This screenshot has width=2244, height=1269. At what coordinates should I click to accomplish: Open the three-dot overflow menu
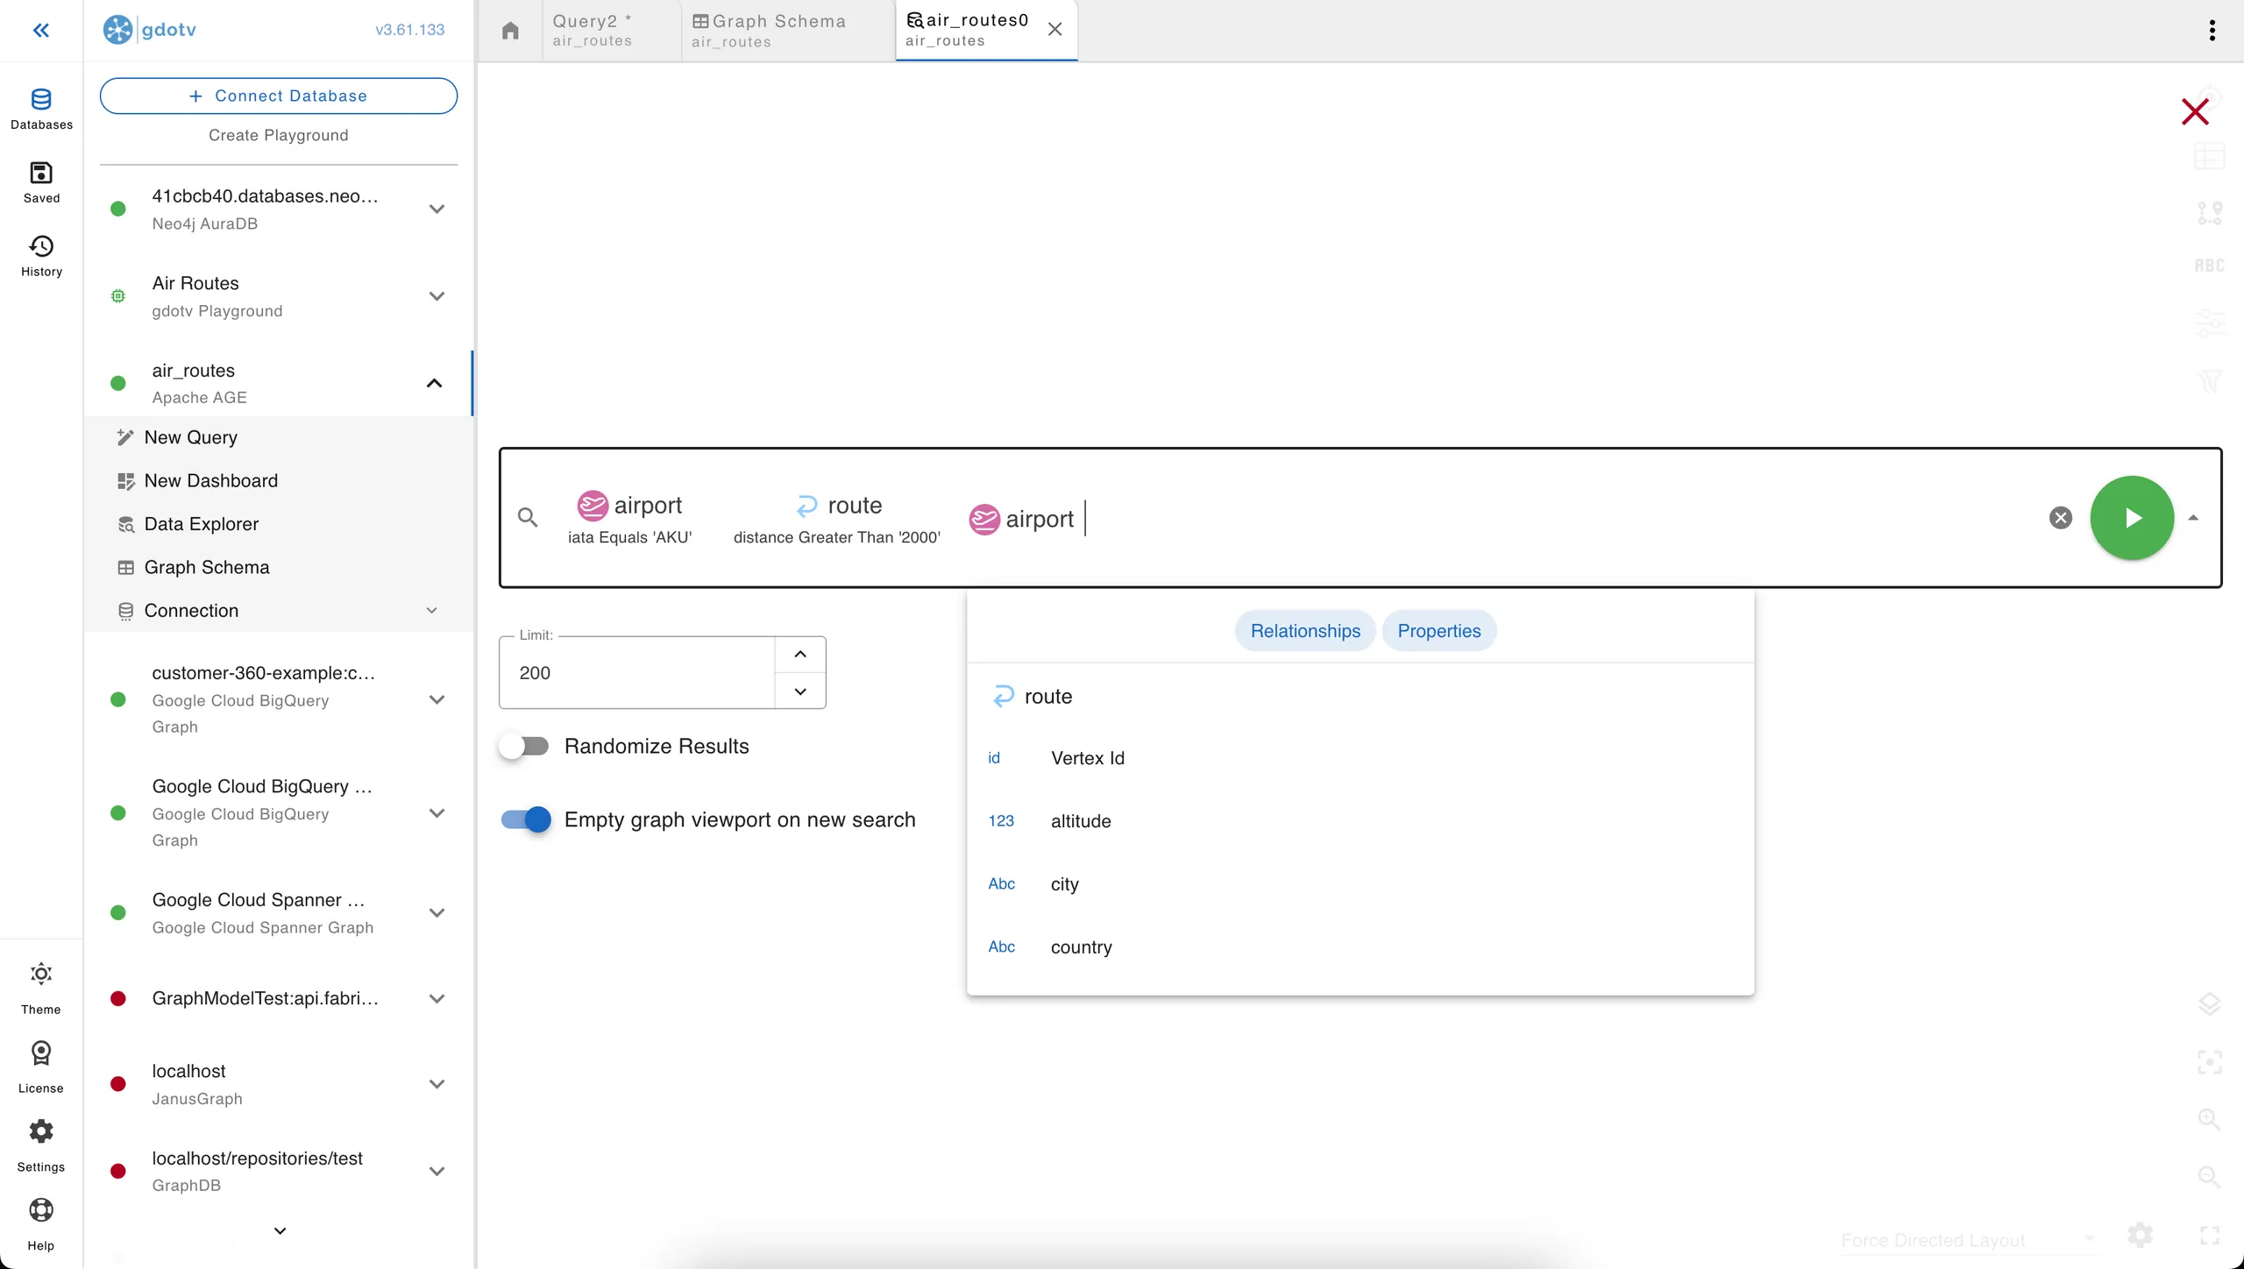coord(2212,31)
